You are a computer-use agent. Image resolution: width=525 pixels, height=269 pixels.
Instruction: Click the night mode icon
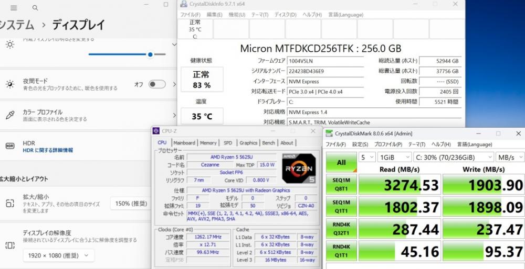10,84
